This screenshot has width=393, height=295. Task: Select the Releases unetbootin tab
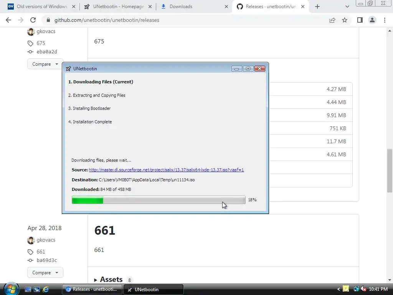(x=271, y=7)
